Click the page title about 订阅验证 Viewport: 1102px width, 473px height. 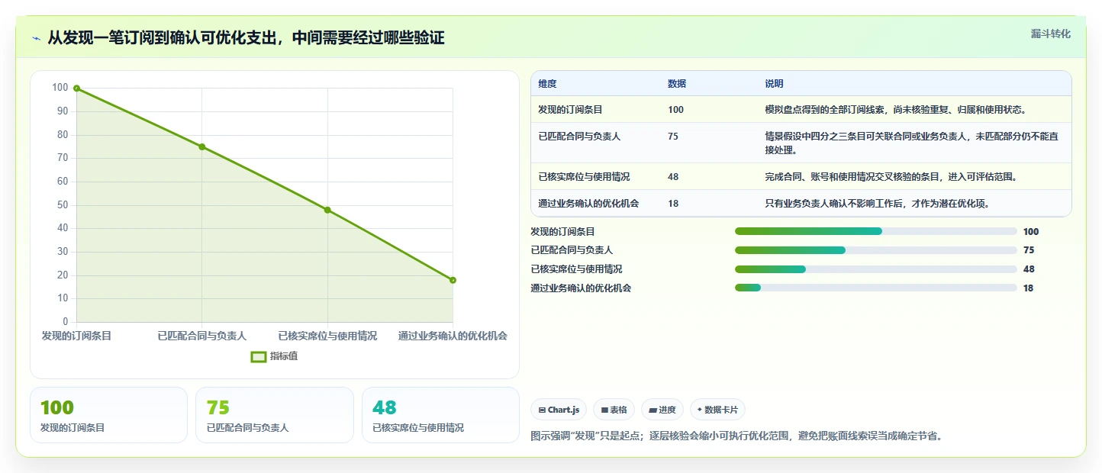246,38
